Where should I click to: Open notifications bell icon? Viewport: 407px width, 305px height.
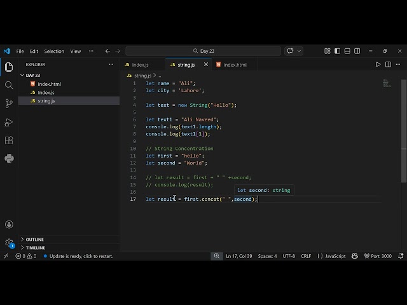[401, 256]
